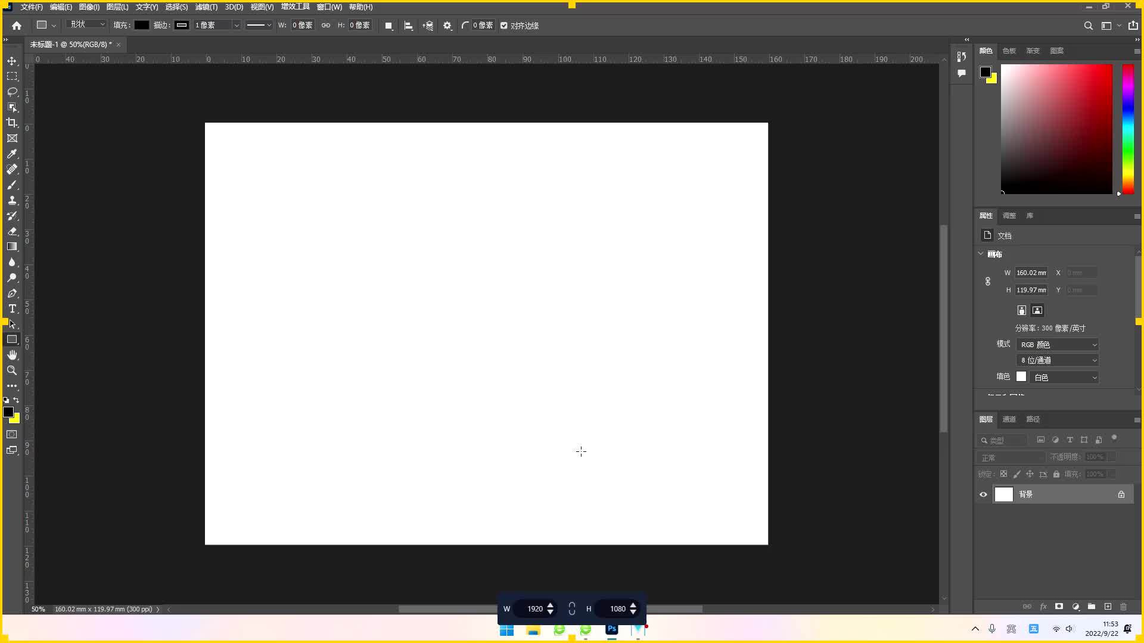1144x643 pixels.
Task: Click the create new layer icon
Action: pyautogui.click(x=1108, y=606)
